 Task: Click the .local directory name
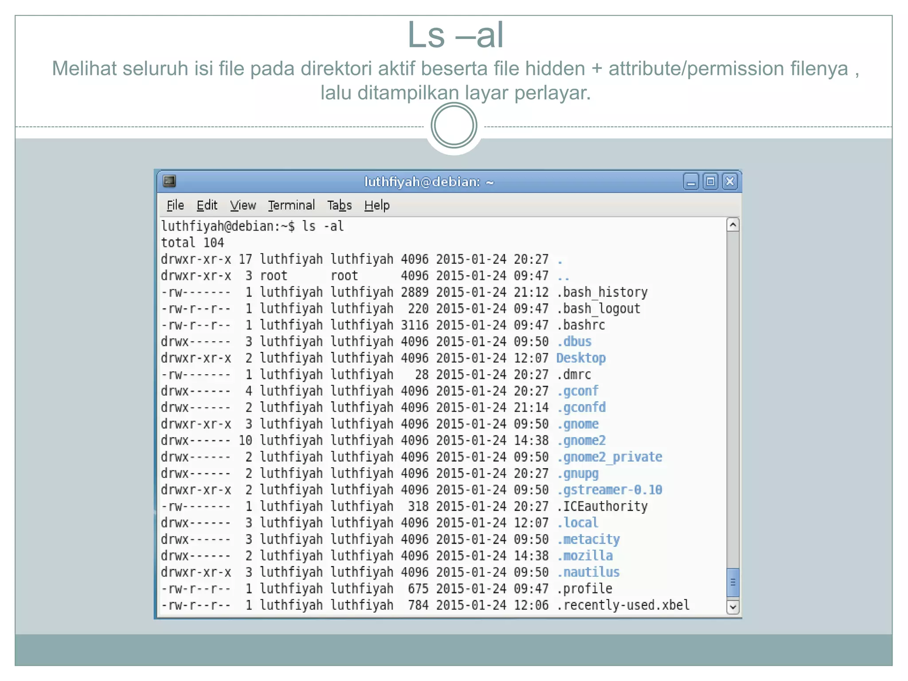click(x=578, y=523)
